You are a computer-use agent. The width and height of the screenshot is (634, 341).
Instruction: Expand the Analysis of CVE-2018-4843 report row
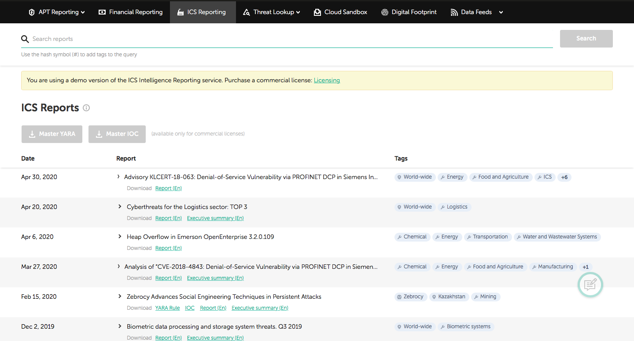118,266
